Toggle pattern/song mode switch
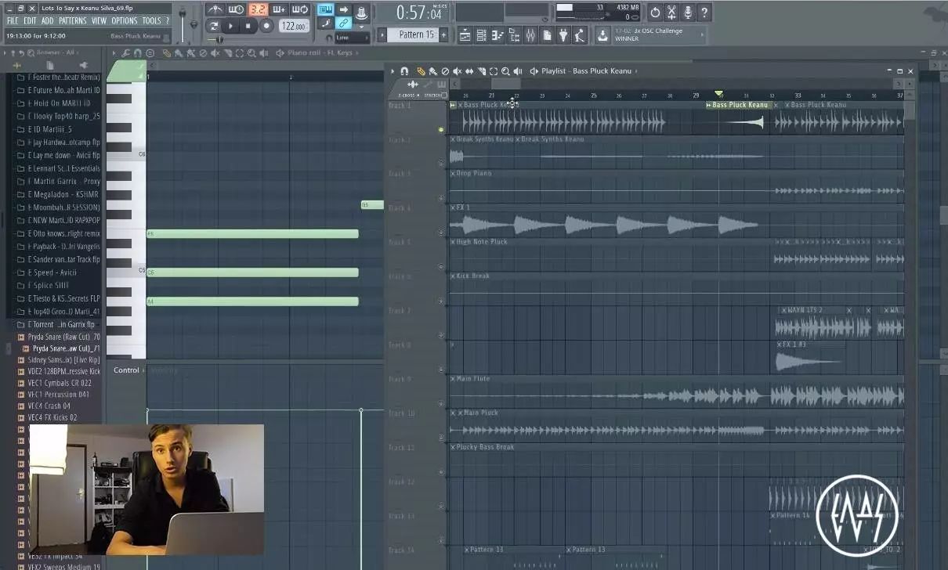 coord(214,26)
